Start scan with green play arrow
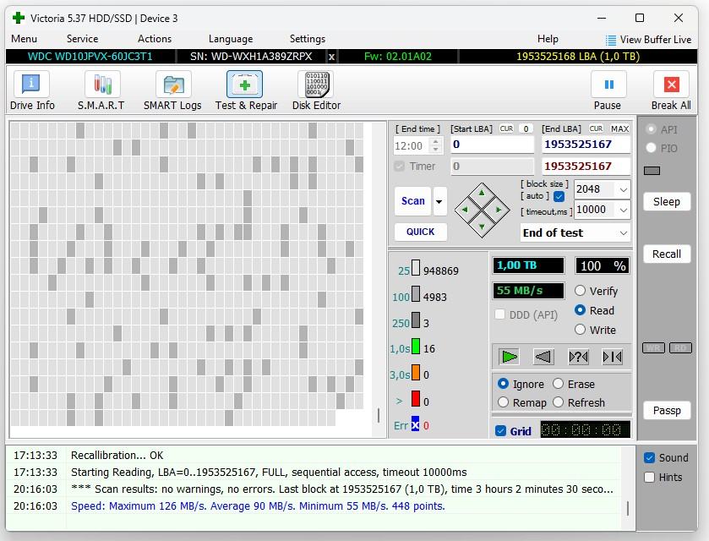This screenshot has width=709, height=541. 510,357
